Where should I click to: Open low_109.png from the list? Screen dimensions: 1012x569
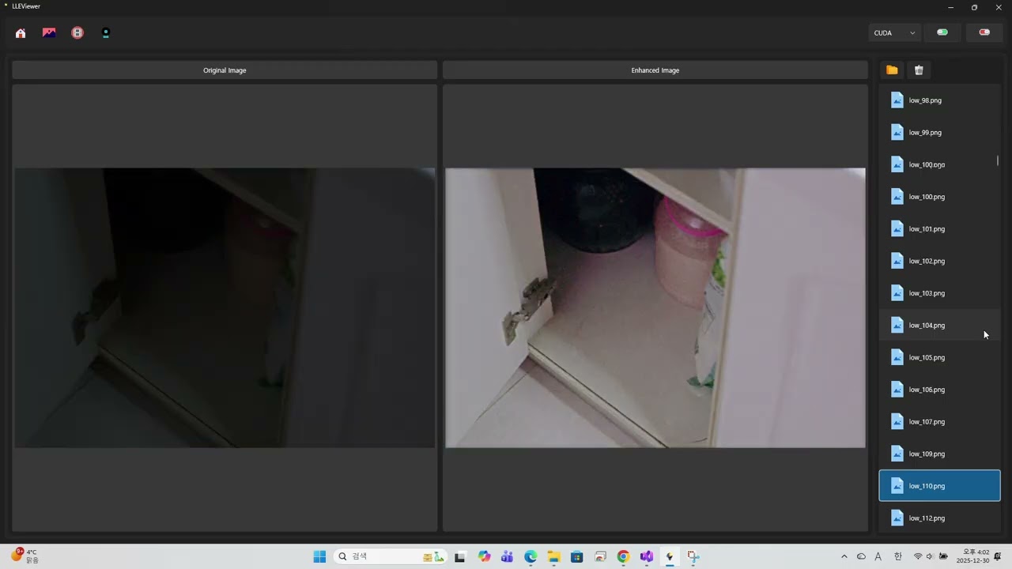tap(939, 454)
